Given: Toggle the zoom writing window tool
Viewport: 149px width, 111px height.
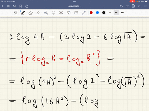Looking at the screenshot, I should [16, 13].
